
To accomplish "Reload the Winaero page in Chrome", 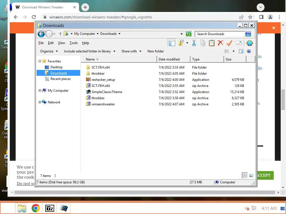I will 34,17.
